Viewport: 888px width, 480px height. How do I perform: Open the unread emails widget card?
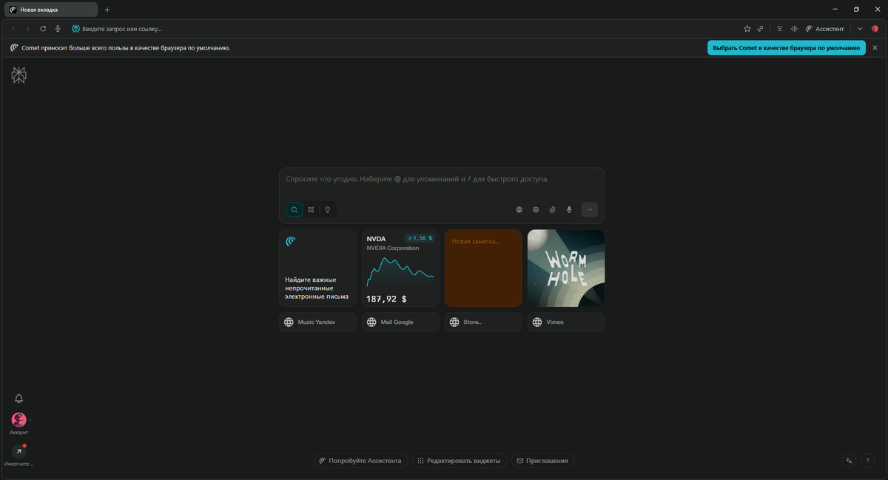317,268
